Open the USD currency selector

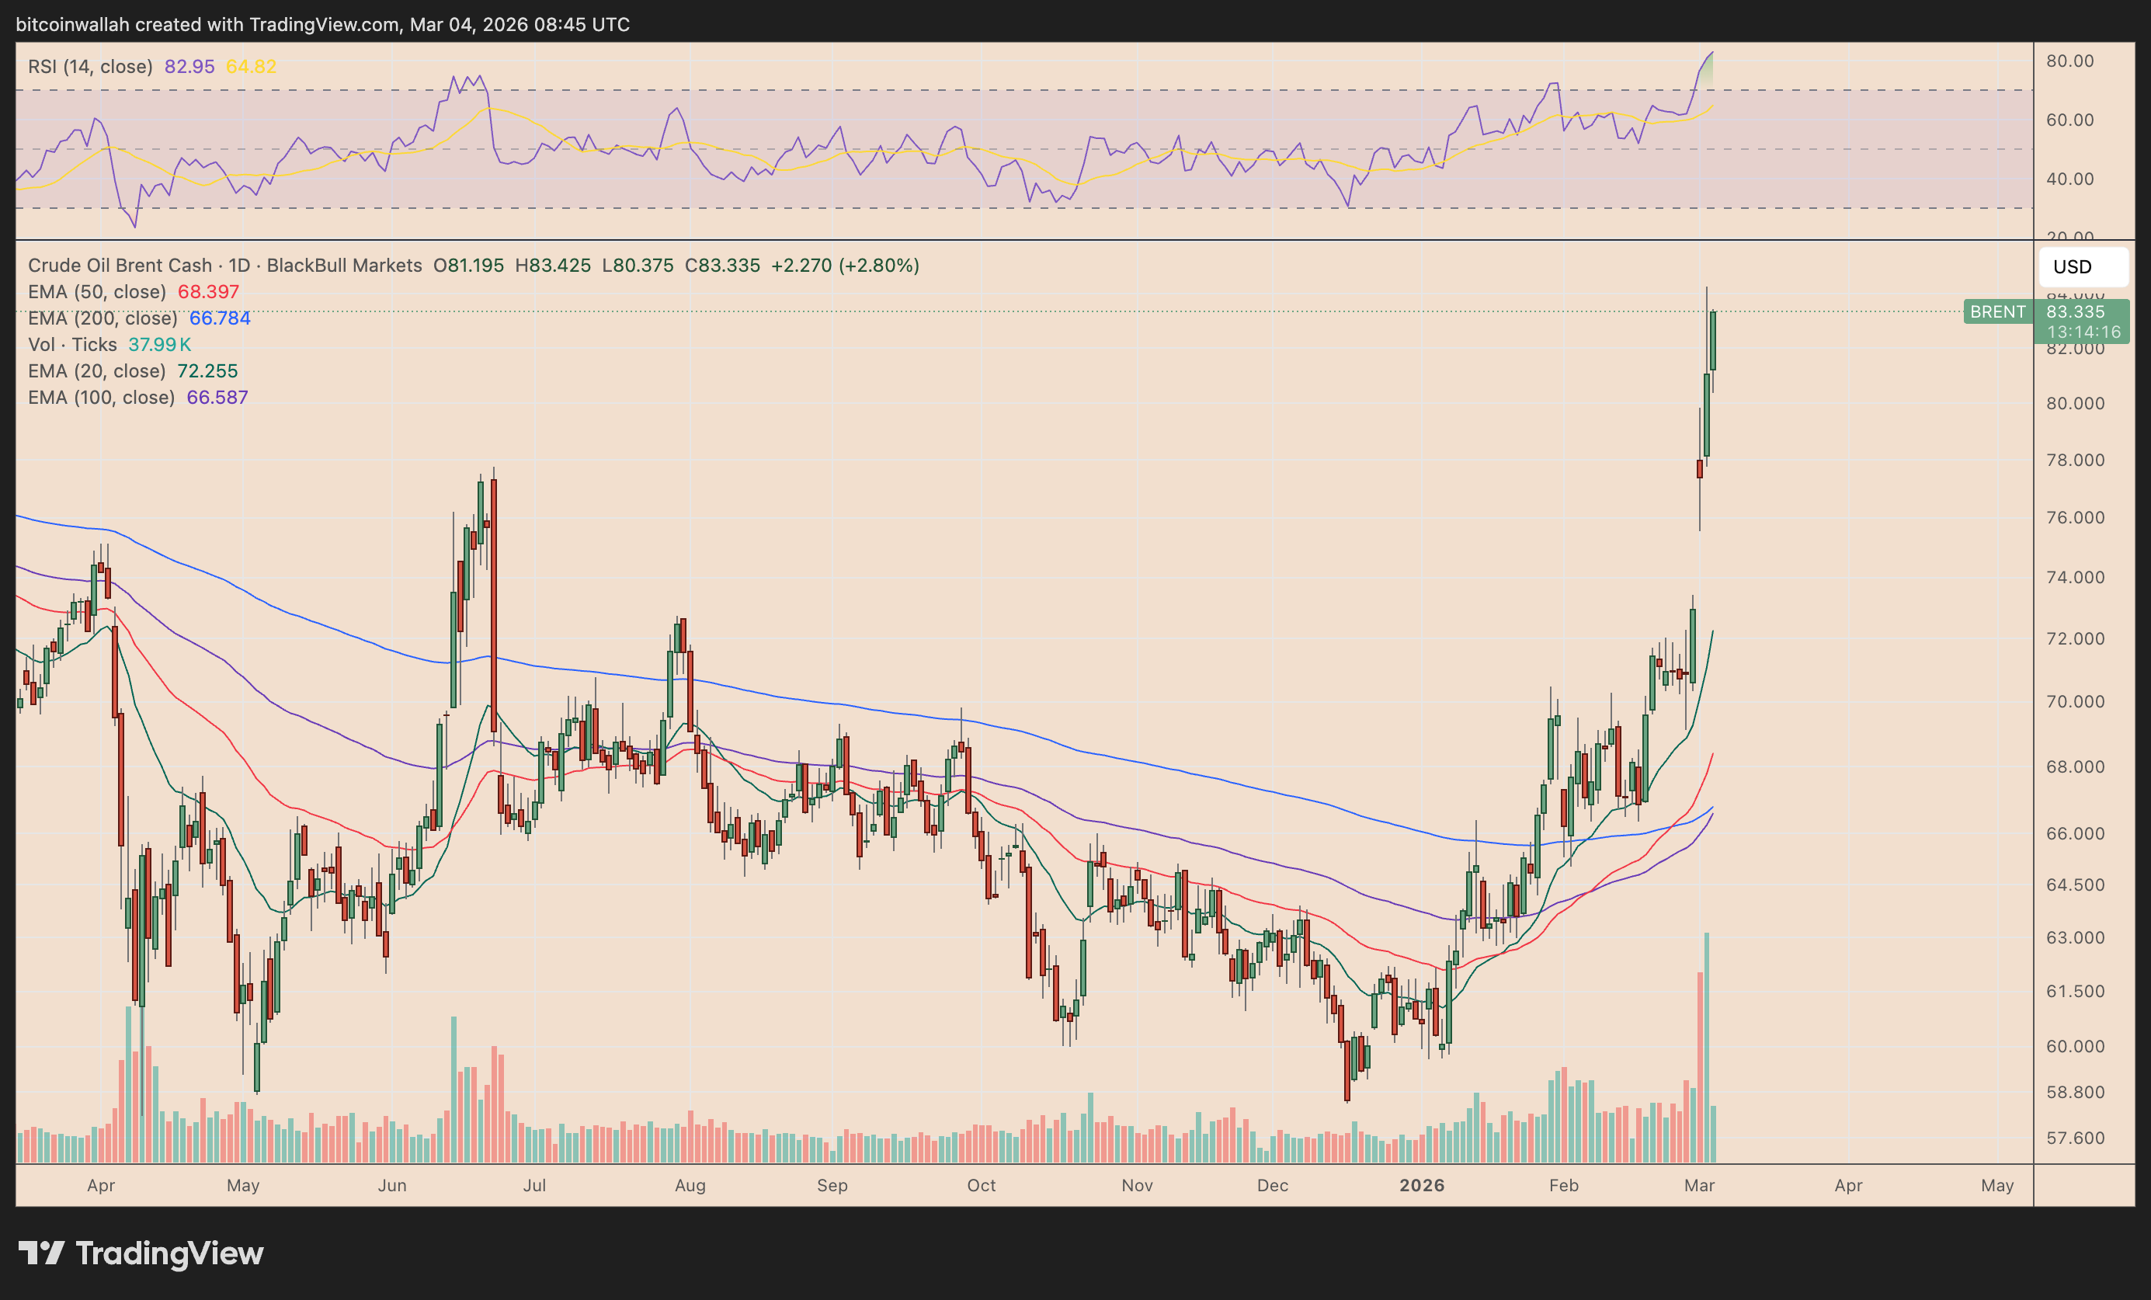point(2082,267)
